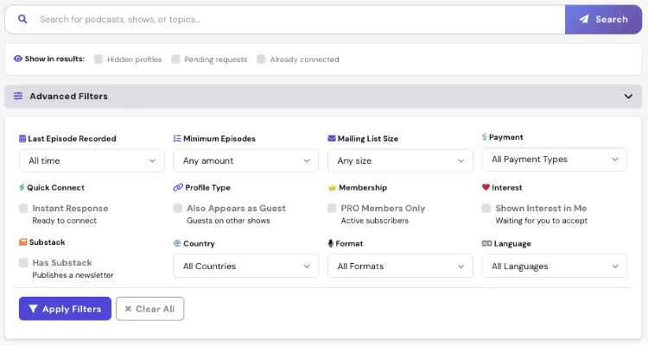Click the sliders icon next to Advanced Filters
This screenshot has height=345, width=648.
pos(18,96)
